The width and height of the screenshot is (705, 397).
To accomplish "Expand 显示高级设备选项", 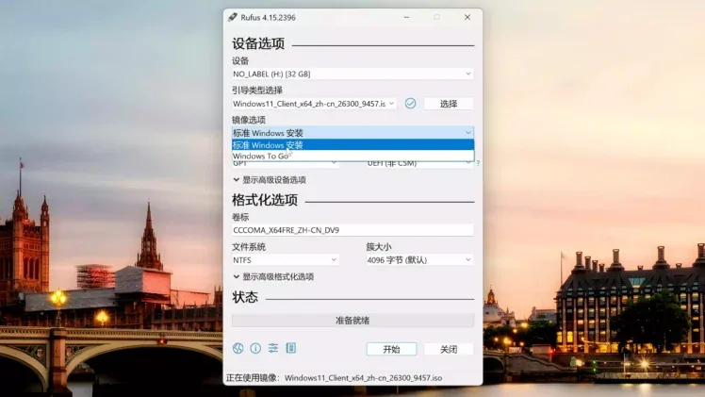I will [270, 180].
